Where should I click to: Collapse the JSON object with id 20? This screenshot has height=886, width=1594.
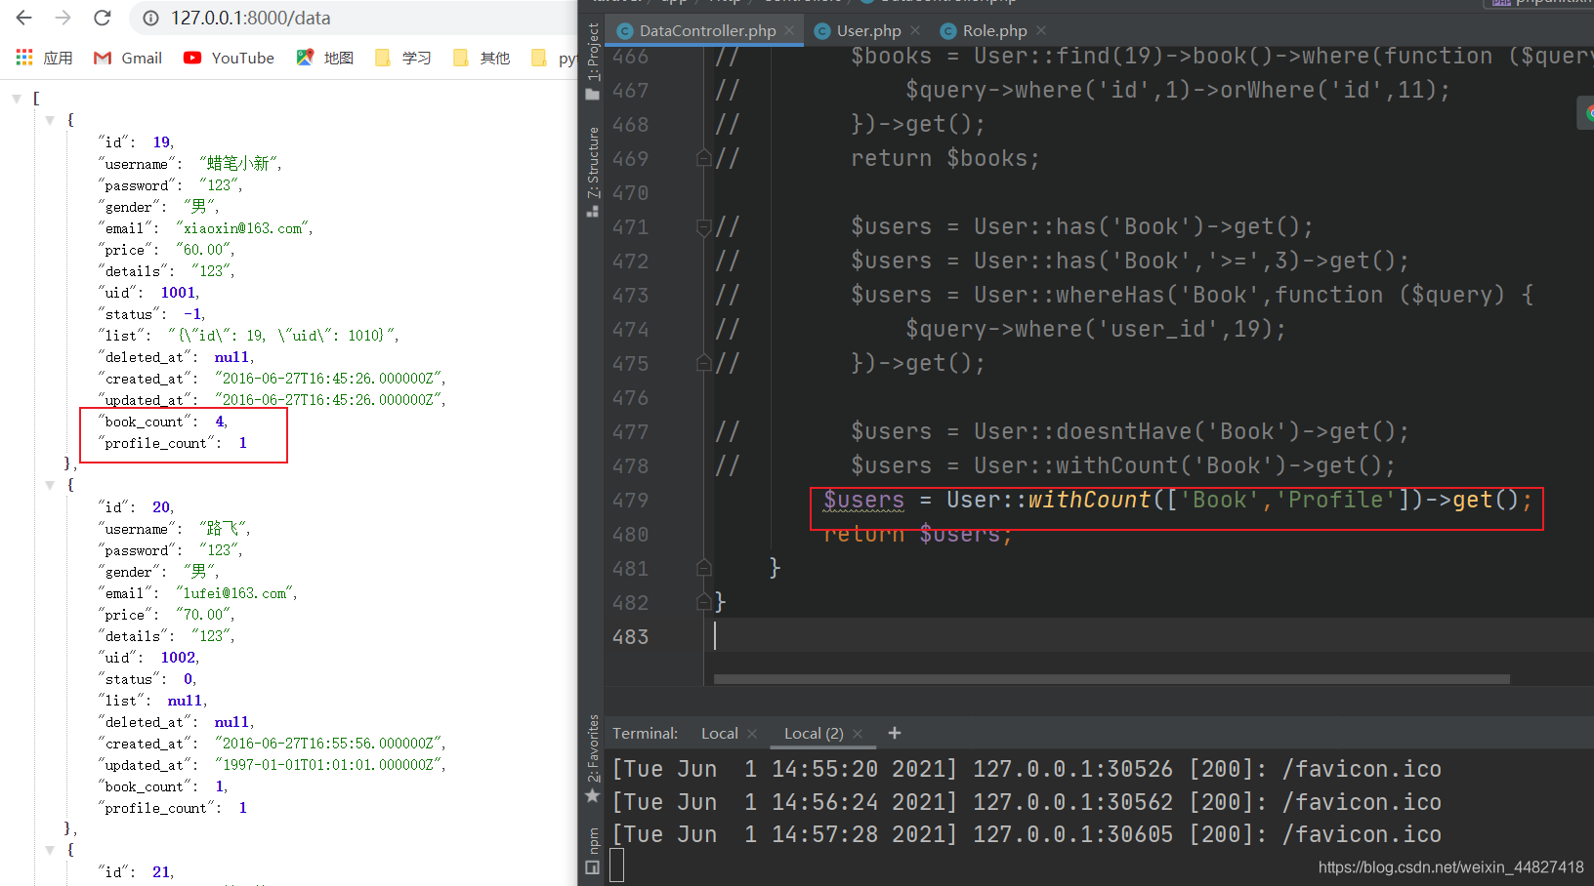click(50, 485)
